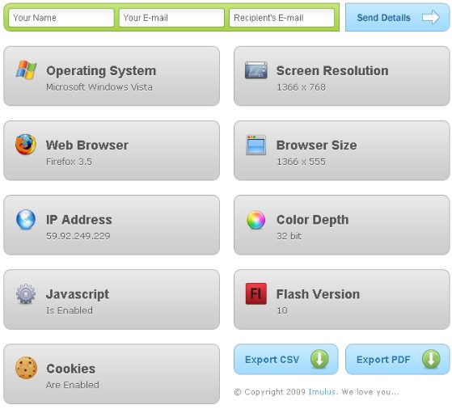Click the red Flash Fl icon
This screenshot has width=452, height=409.
pos(256,293)
